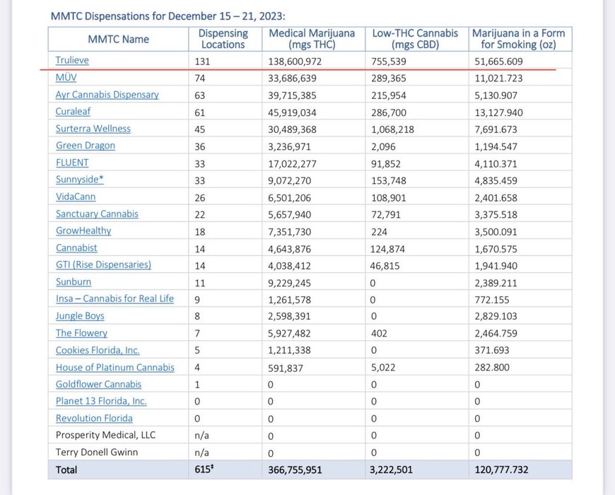Follow the Sunnyside* link
615x495 pixels.
pyautogui.click(x=80, y=180)
